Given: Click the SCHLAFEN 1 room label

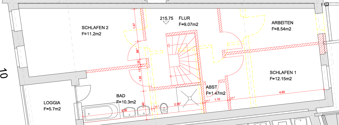Looking at the screenshot, I should point(283,73).
